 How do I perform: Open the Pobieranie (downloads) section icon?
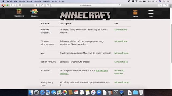[19, 13]
